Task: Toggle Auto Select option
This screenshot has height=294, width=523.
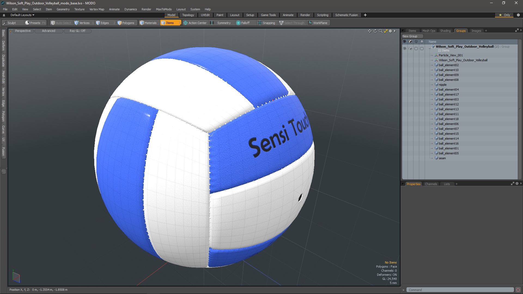Action: (61, 23)
